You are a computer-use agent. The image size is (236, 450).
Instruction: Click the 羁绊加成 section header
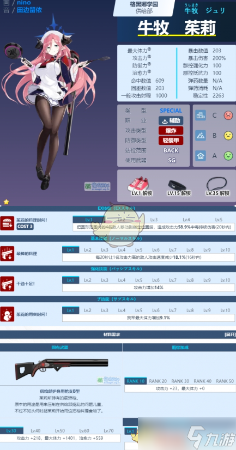[x=179, y=347]
